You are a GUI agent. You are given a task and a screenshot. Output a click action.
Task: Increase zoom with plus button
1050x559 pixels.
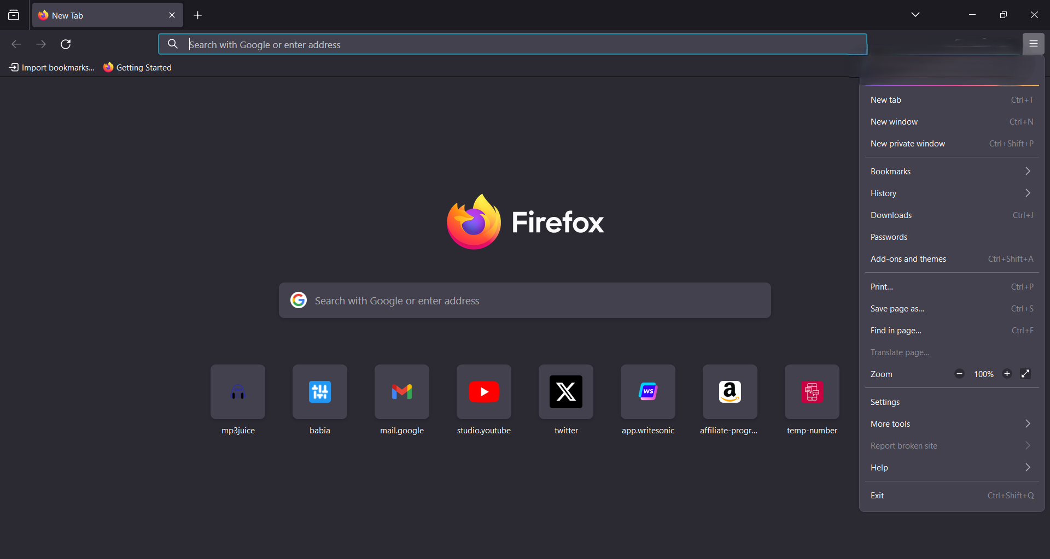click(1007, 374)
